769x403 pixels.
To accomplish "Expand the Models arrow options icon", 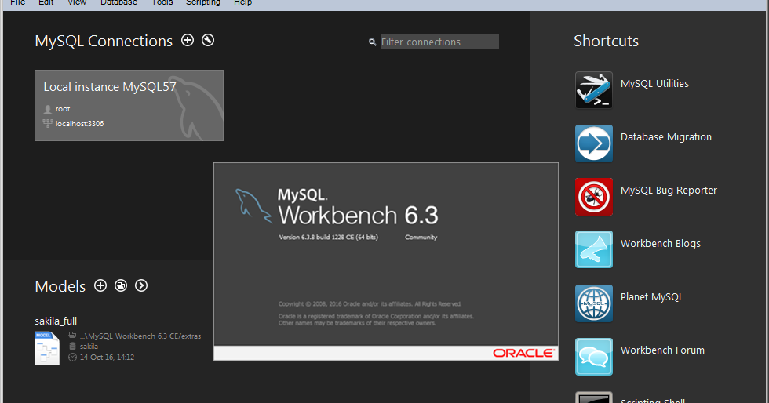I will tap(141, 285).
